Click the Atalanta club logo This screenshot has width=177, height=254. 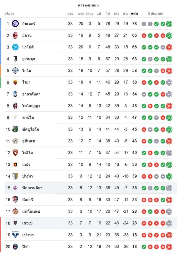15,94
